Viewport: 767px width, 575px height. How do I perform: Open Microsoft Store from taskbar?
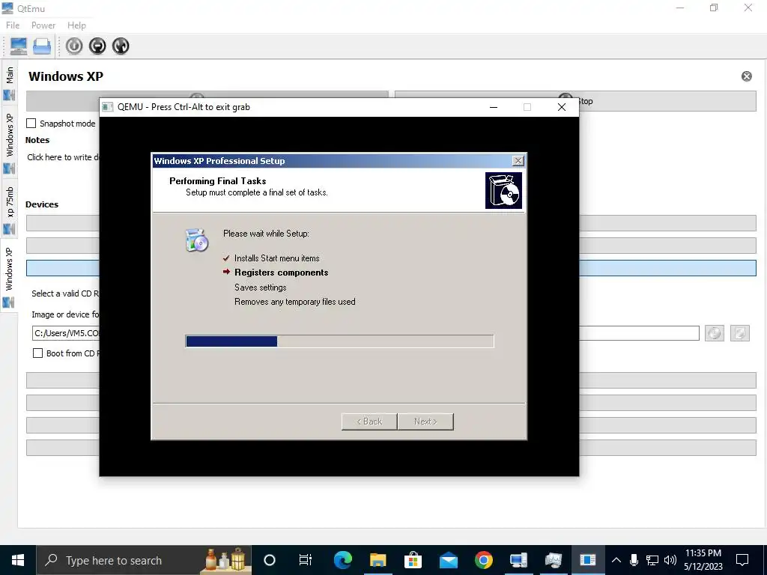click(x=413, y=560)
